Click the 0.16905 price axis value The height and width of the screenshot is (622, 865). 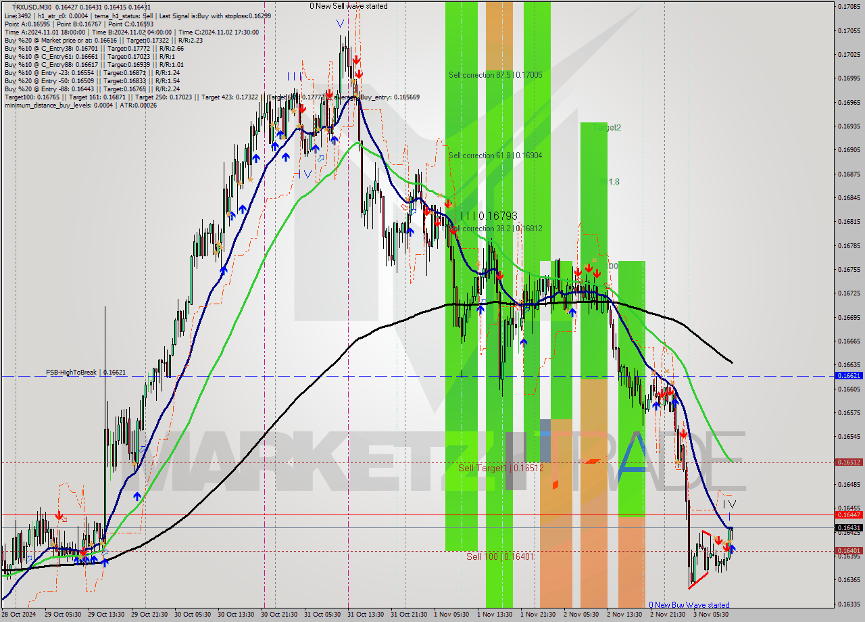coord(849,149)
